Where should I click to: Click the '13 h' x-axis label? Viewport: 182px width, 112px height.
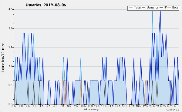click(x=104, y=106)
